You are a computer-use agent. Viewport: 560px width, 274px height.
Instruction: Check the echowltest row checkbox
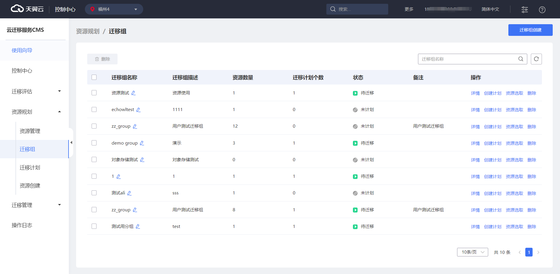pyautogui.click(x=94, y=109)
